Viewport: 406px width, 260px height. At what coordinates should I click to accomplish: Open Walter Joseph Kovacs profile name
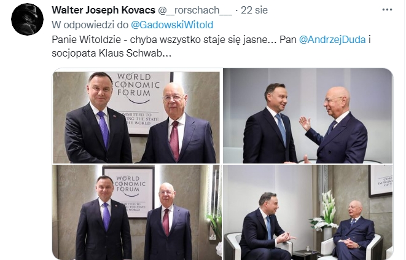point(103,10)
